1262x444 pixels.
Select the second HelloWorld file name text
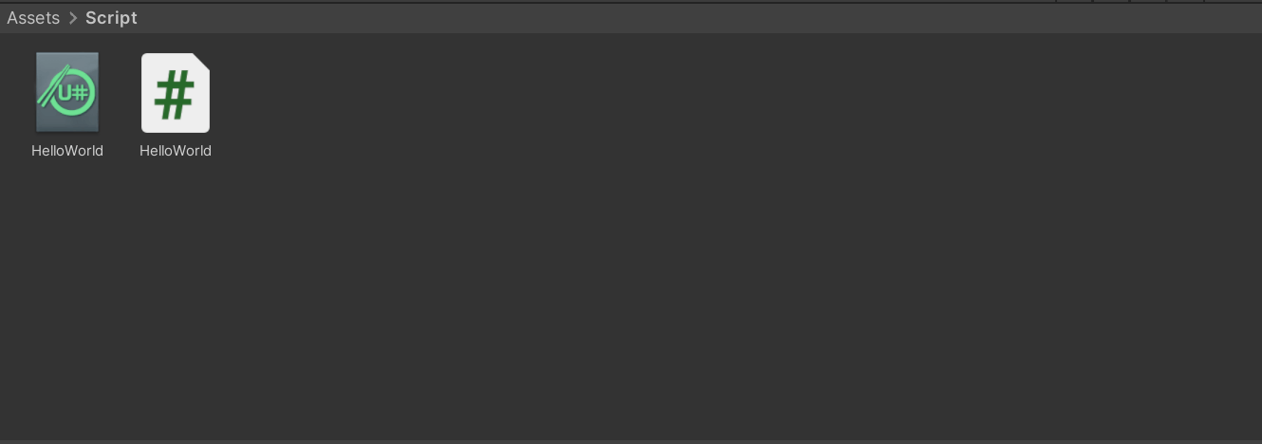pos(176,151)
